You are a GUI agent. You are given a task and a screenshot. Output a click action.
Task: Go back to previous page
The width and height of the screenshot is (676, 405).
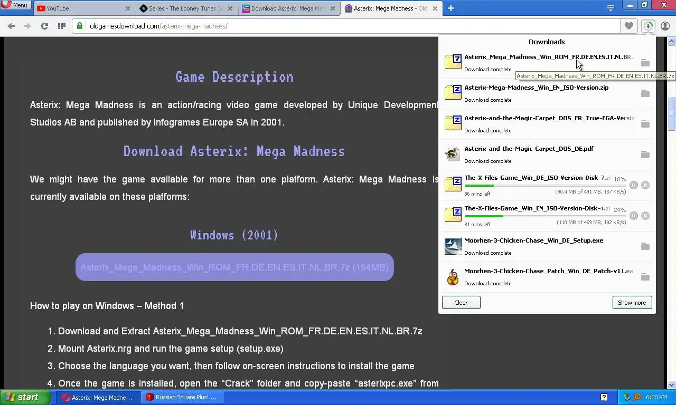(11, 26)
